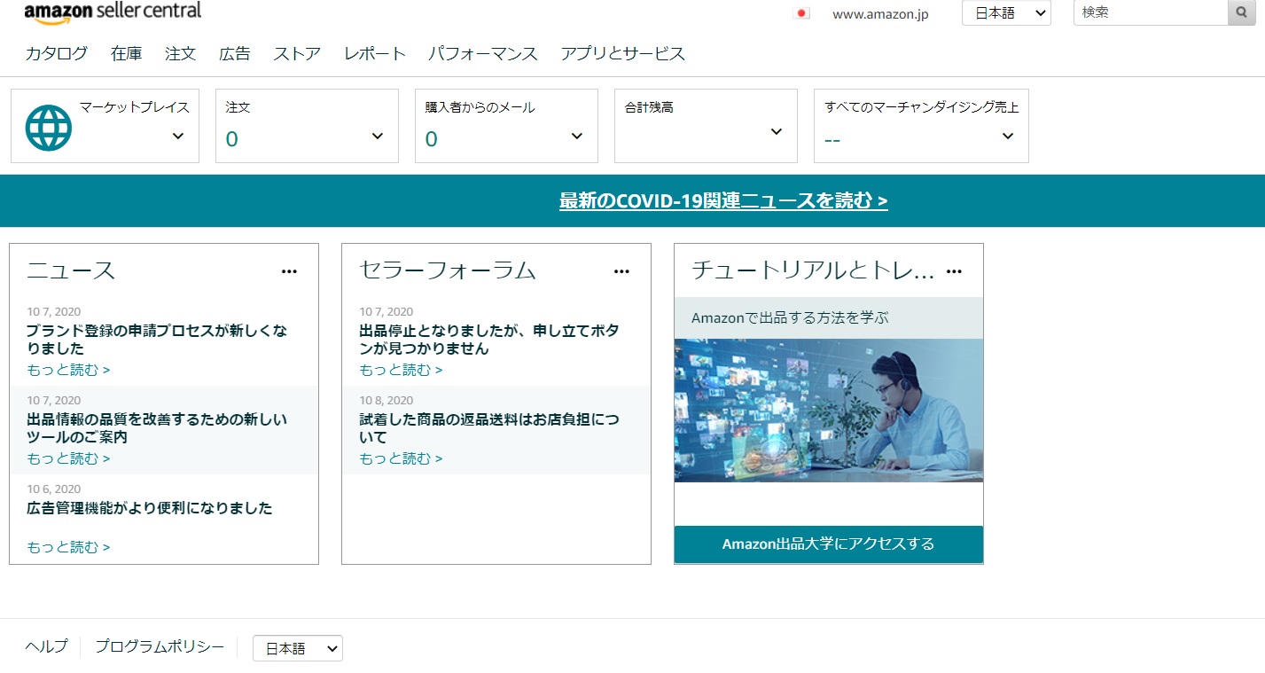Expand the 合計残高 card chevron
This screenshot has width=1265, height=673.
[x=777, y=131]
